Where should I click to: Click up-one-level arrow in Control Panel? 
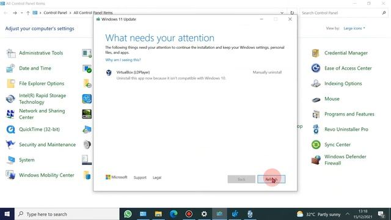pyautogui.click(x=28, y=13)
